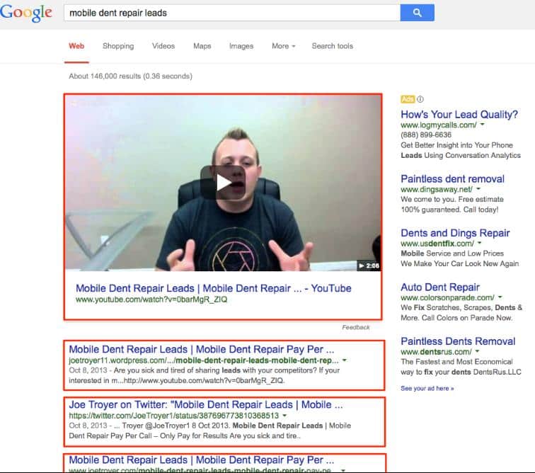Open the YouTube result title link
Viewport: 535px width, 473px height.
tap(213, 288)
